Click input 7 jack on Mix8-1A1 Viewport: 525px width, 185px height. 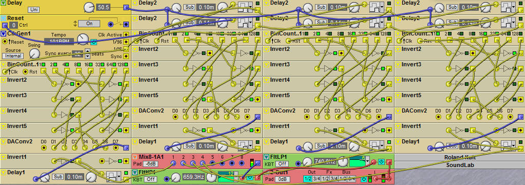pyautogui.click(x=232, y=163)
